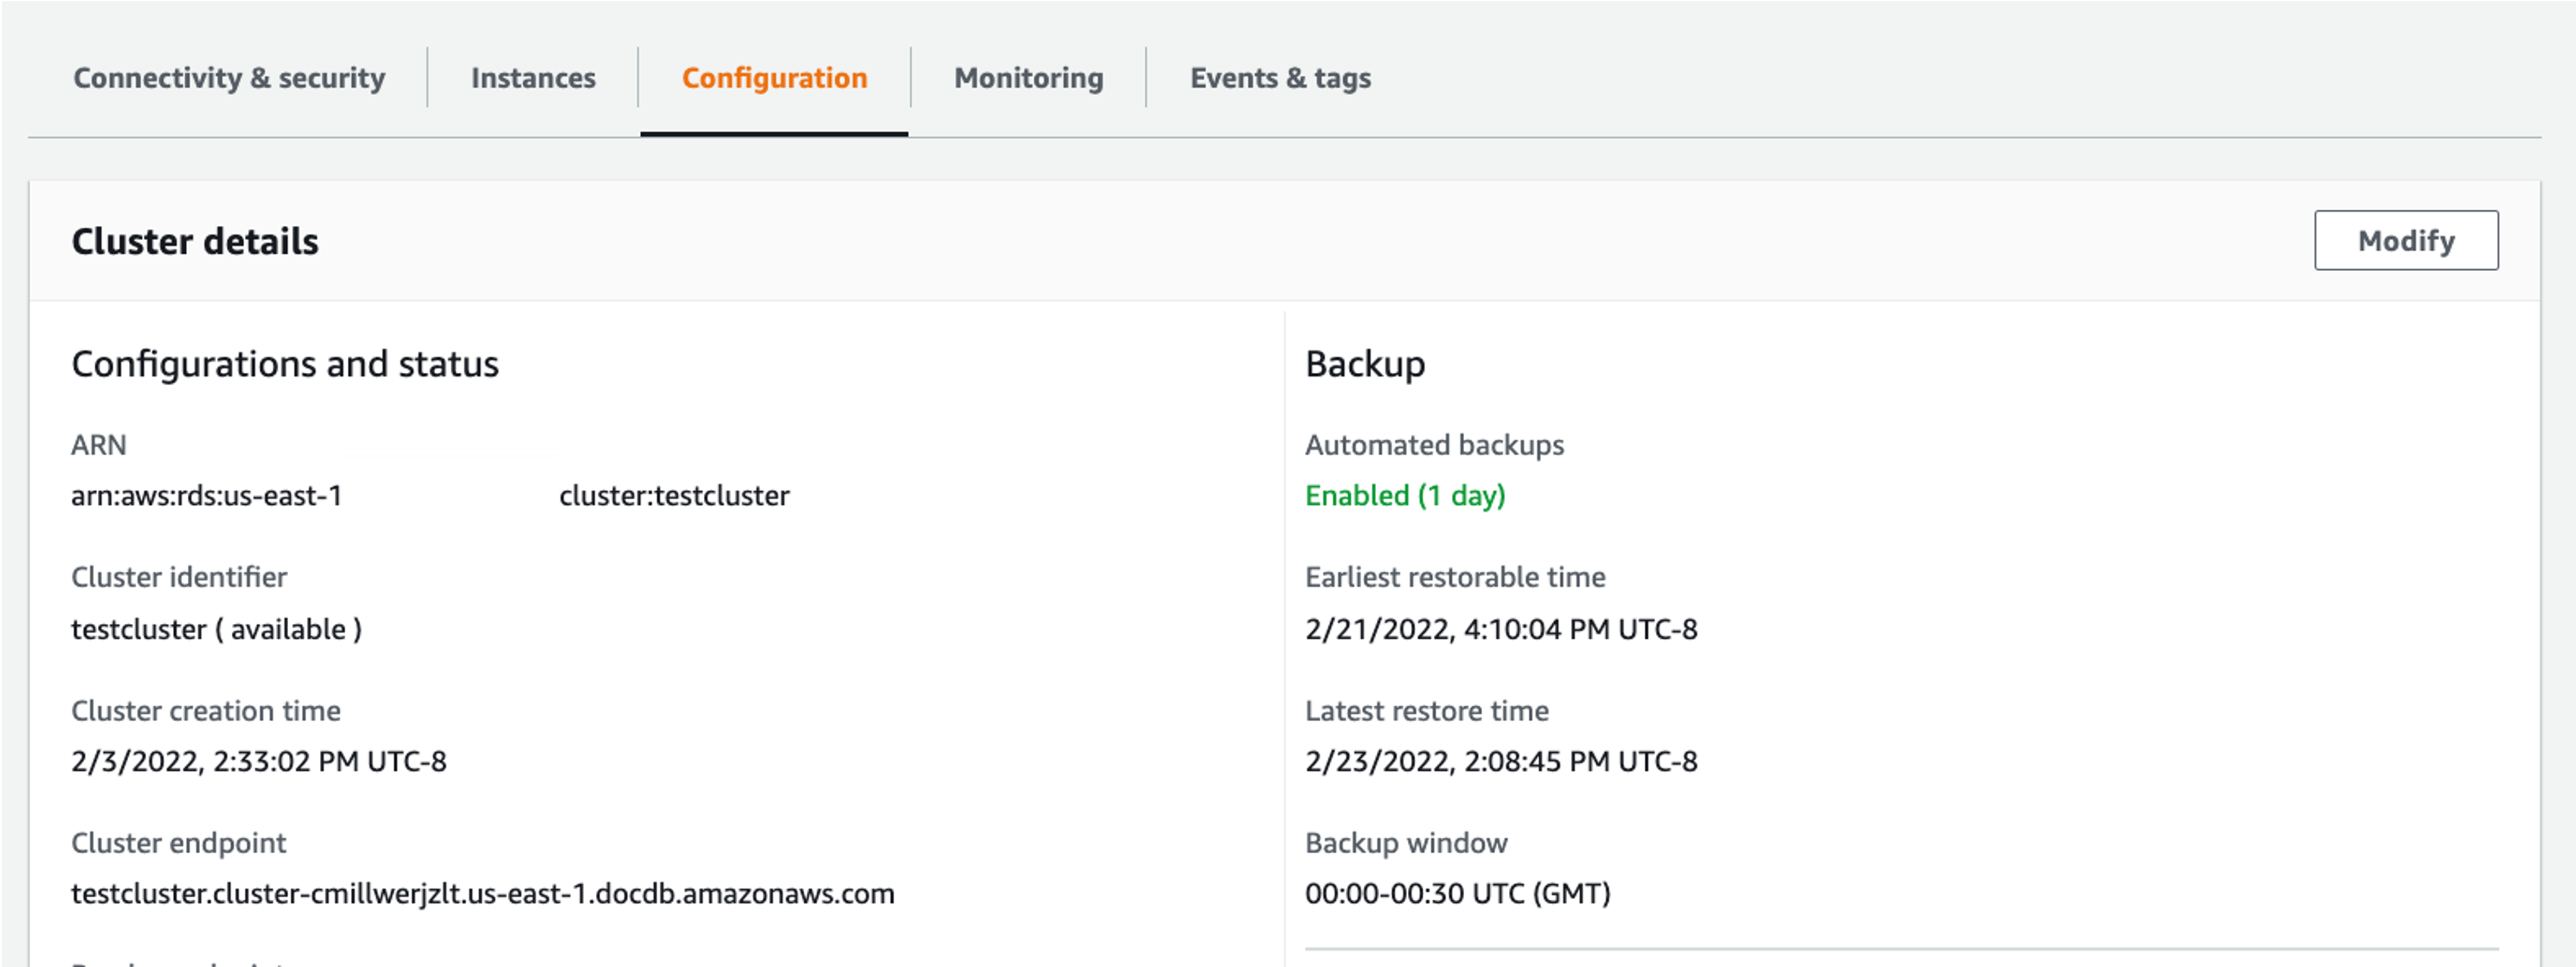The height and width of the screenshot is (967, 2576).
Task: Select the Configuration tab
Action: coord(774,78)
